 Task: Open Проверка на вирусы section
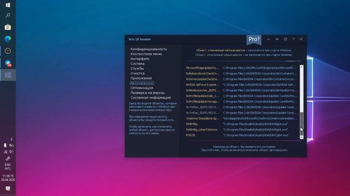click(148, 93)
